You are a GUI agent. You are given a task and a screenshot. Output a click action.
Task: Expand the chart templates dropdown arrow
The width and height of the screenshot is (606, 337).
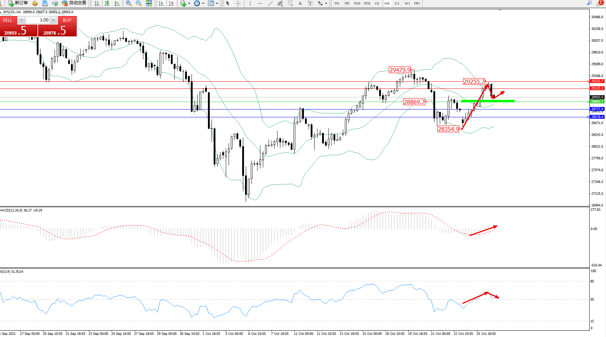(x=217, y=3)
